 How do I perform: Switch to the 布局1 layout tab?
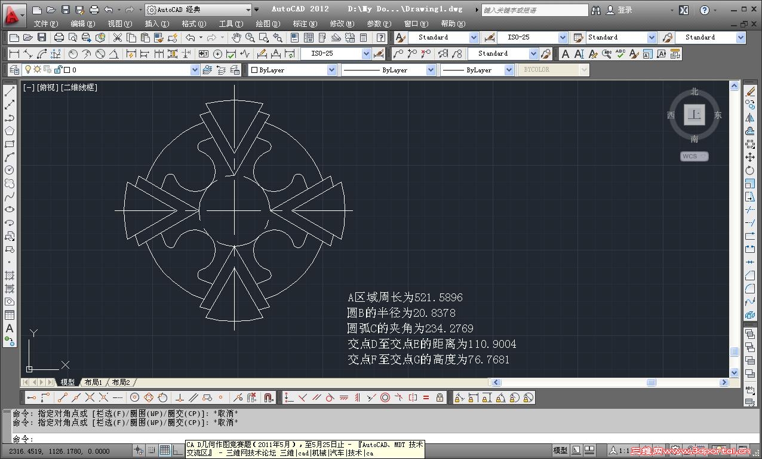pos(93,382)
